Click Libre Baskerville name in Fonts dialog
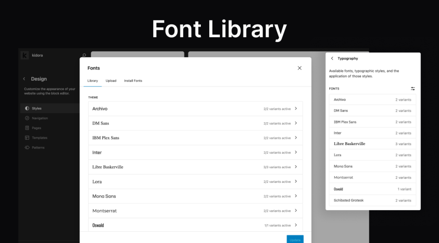The image size is (439, 243). pos(108,167)
